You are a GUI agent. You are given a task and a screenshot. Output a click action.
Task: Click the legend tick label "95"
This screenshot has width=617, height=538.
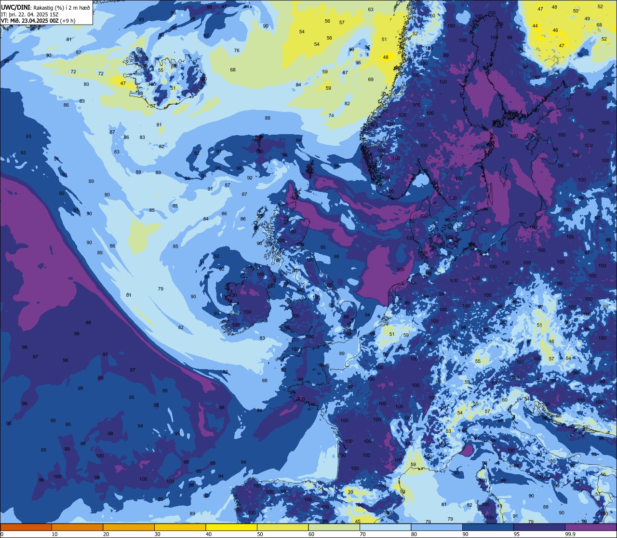(517, 534)
